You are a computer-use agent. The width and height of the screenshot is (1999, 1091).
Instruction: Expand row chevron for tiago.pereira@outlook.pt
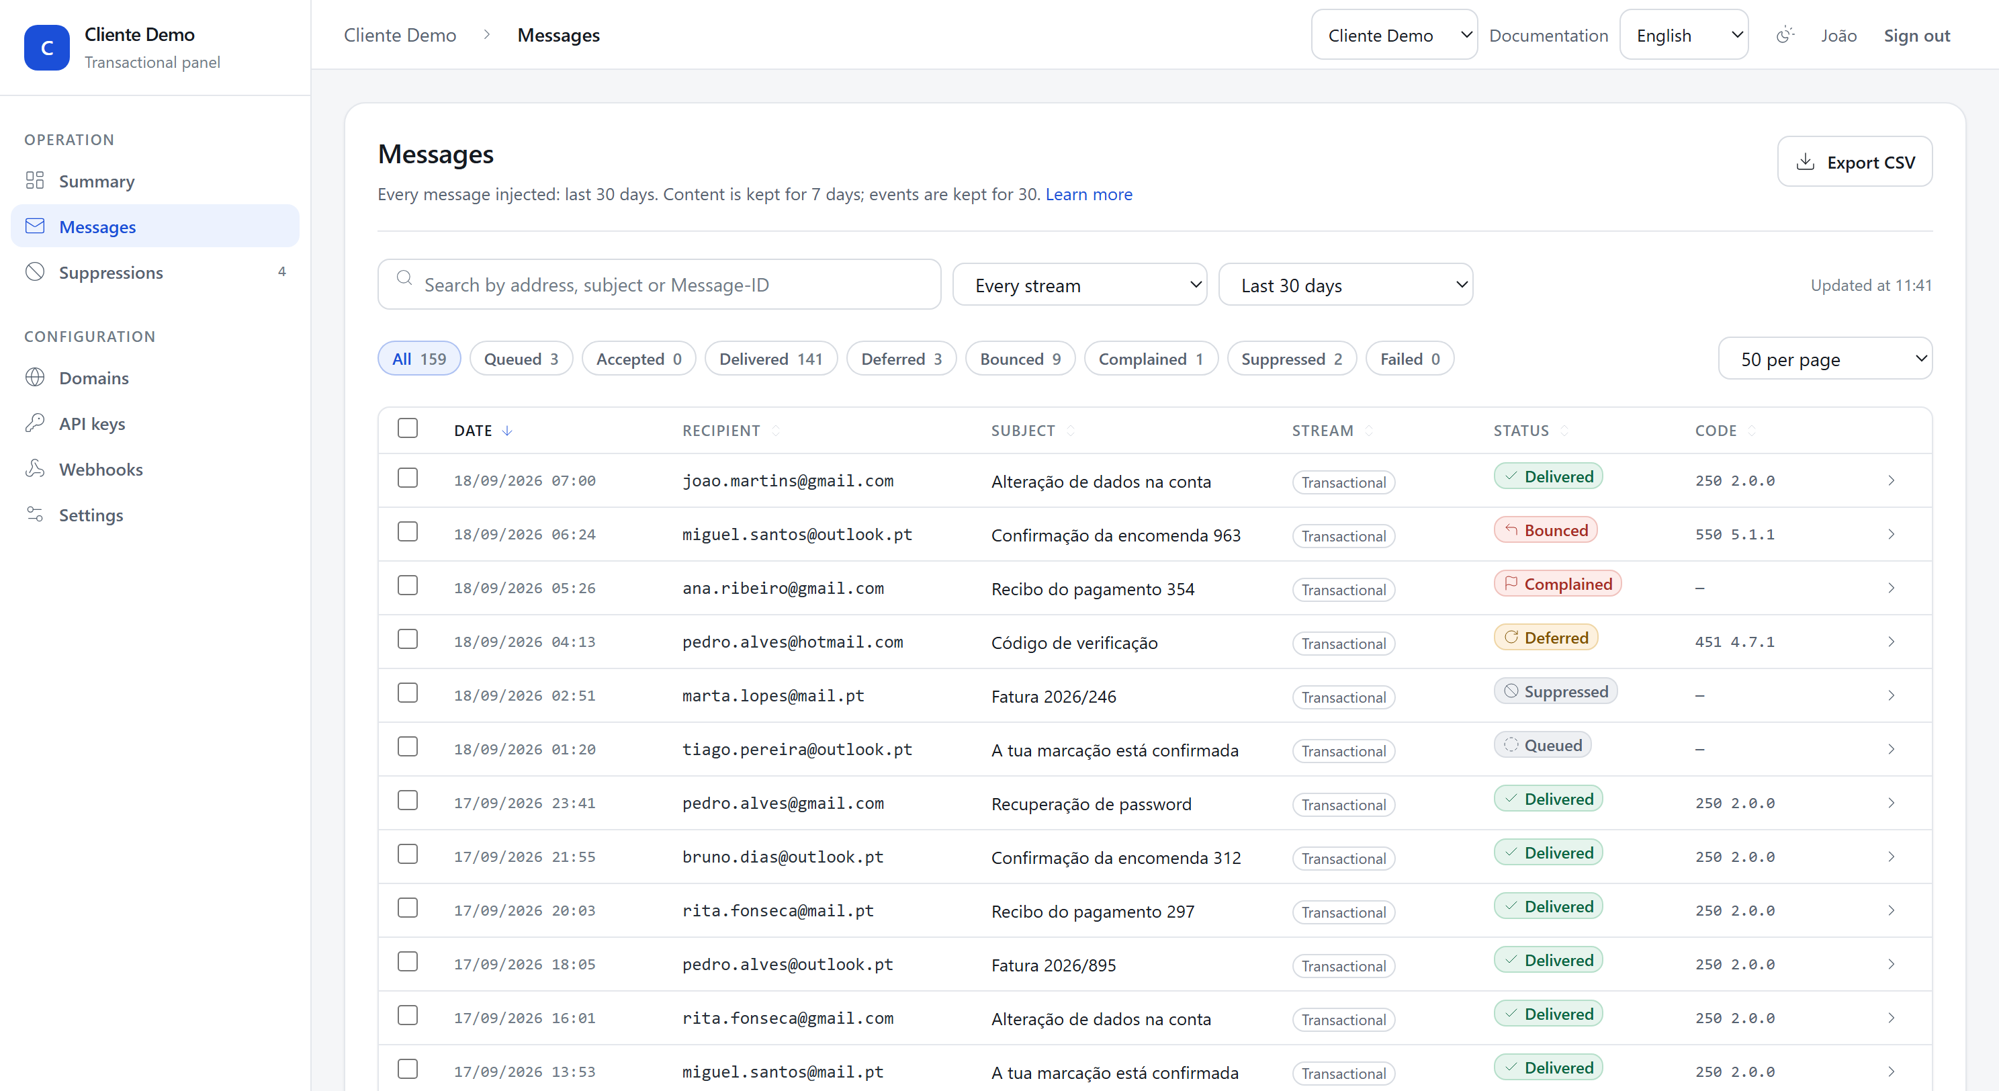pos(1892,749)
